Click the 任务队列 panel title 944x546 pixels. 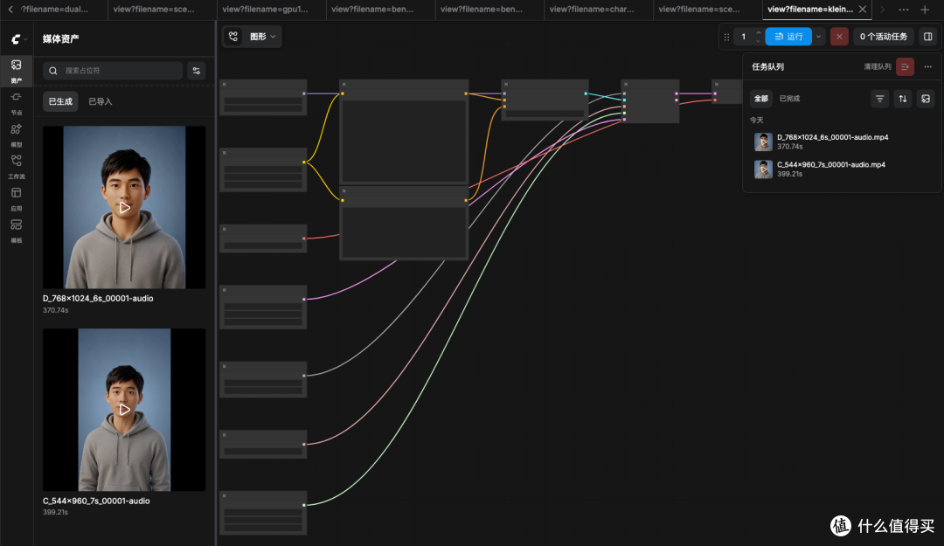(767, 66)
